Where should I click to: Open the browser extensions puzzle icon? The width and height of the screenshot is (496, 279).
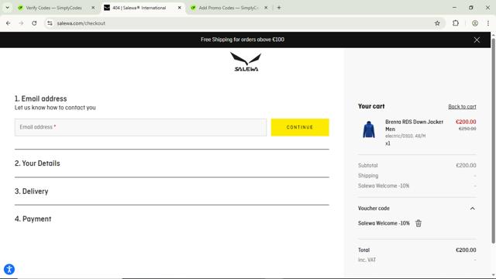tap(456, 23)
